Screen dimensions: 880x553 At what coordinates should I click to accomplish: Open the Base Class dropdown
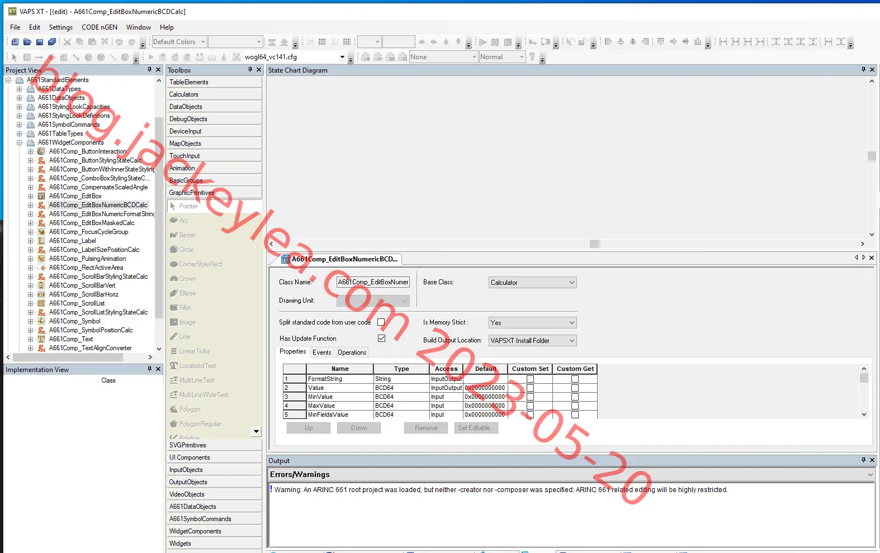[532, 283]
